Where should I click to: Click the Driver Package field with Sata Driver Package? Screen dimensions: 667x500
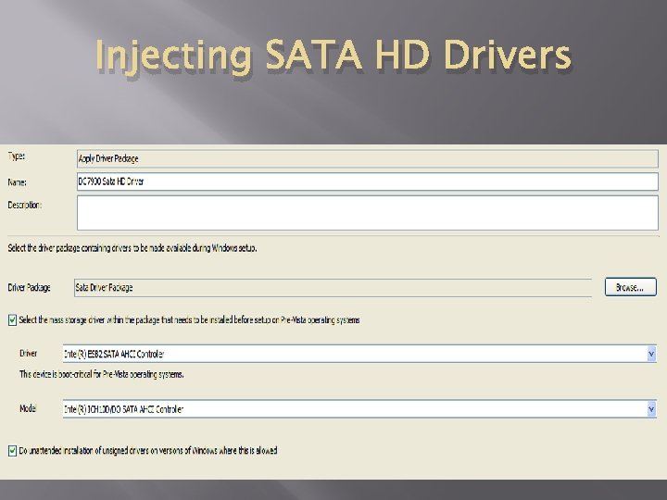pyautogui.click(x=333, y=287)
